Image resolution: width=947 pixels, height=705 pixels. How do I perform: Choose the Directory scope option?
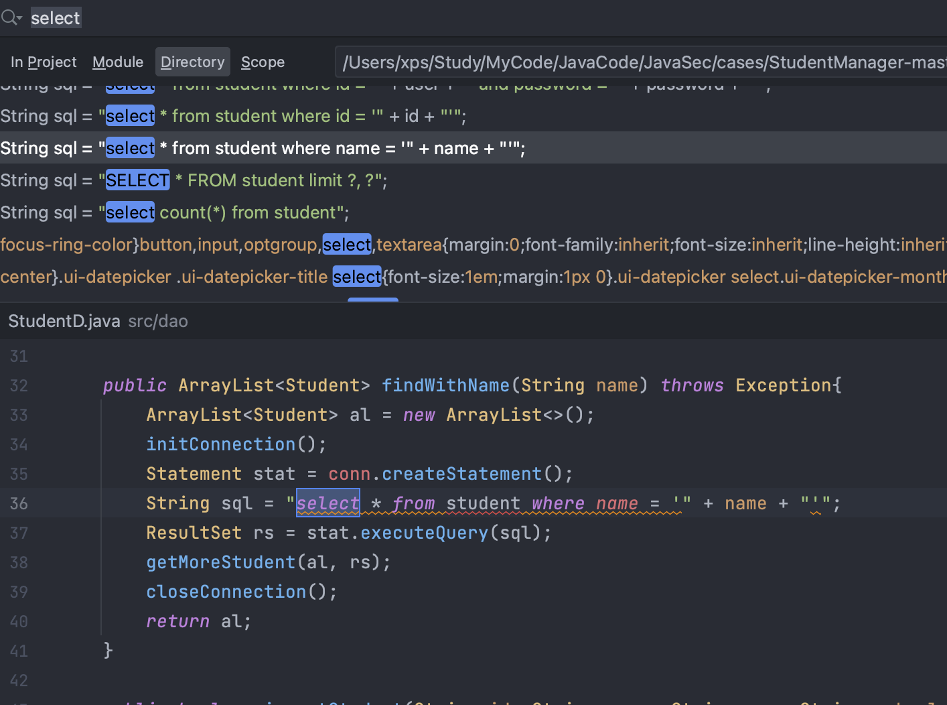[x=192, y=62]
